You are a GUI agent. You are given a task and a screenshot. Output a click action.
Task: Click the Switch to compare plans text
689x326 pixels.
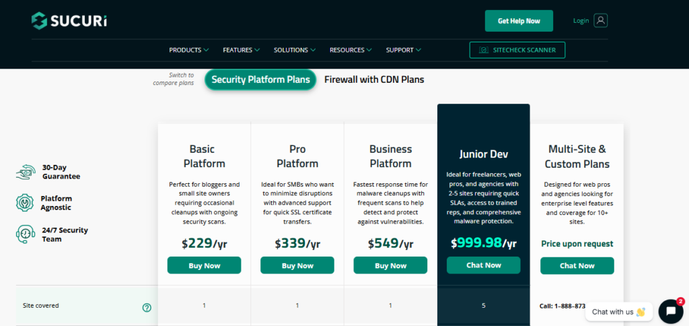pyautogui.click(x=174, y=79)
